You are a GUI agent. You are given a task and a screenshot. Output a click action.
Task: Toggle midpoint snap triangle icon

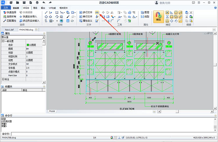[x=167, y=21]
